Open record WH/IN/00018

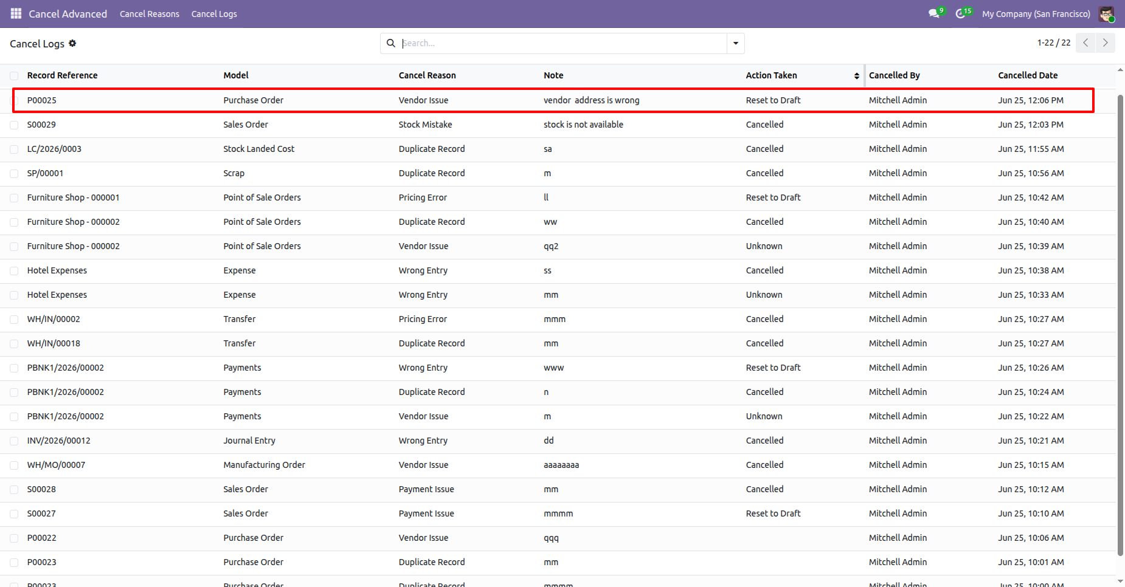coord(54,343)
